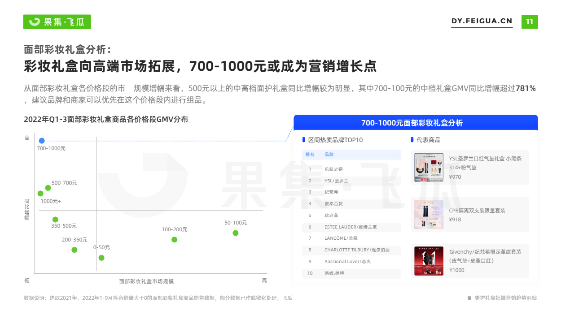Image resolution: width=561 pixels, height=315 pixels.
Task: Open the Givenchy red product thumbnail
Action: click(x=429, y=261)
